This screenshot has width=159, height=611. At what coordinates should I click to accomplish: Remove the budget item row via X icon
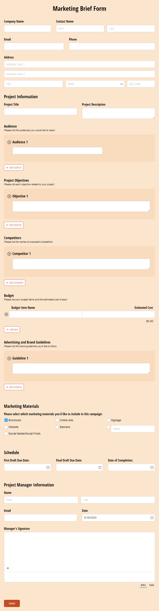[x=6, y=315]
